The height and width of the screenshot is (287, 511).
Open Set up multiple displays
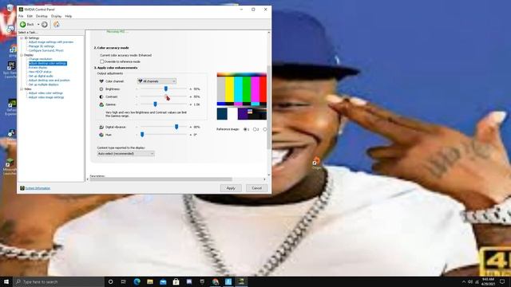click(x=44, y=85)
